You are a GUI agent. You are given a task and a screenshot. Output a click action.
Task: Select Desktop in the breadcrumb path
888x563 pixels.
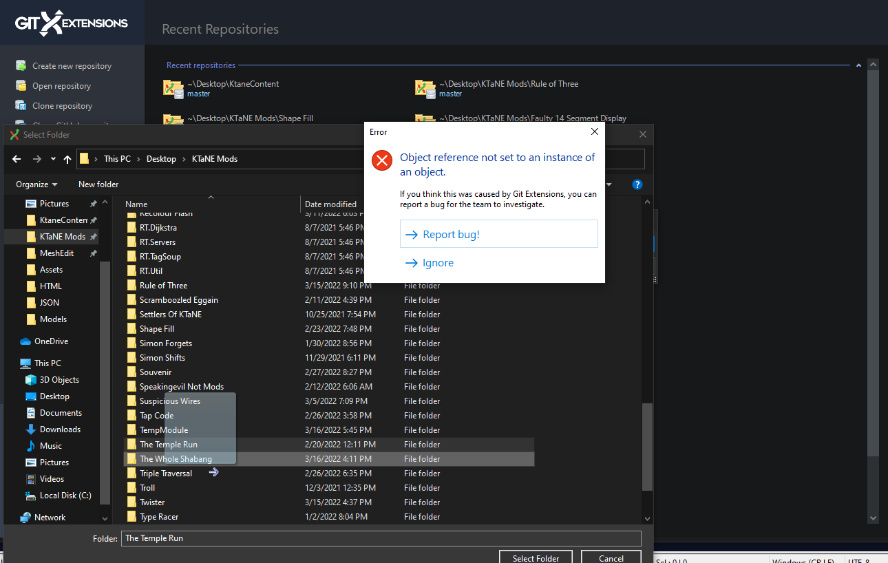click(x=160, y=159)
